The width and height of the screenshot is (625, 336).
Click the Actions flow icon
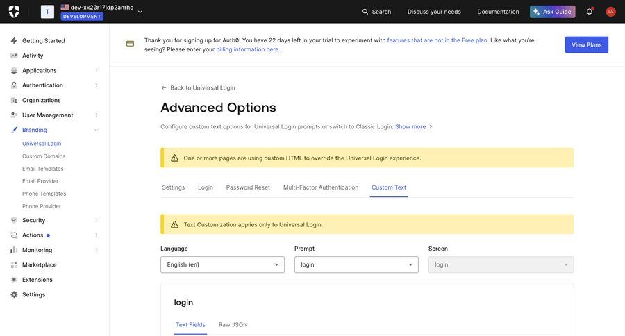pos(14,235)
